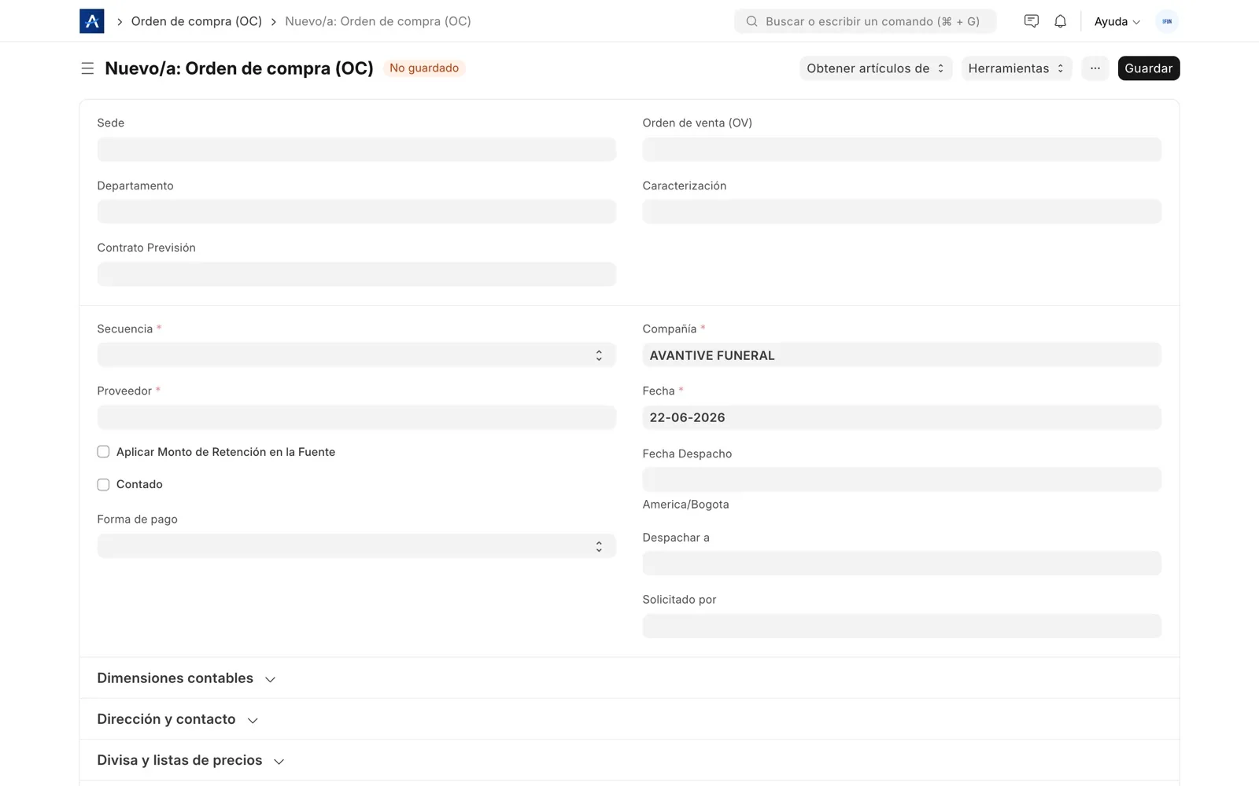Open the Ayuda help menu
This screenshot has width=1259, height=786.
coord(1117,21)
